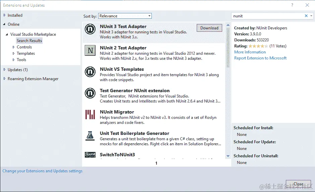Expand the Roaming Extension Manager category
315x192 pixels.
point(4,79)
